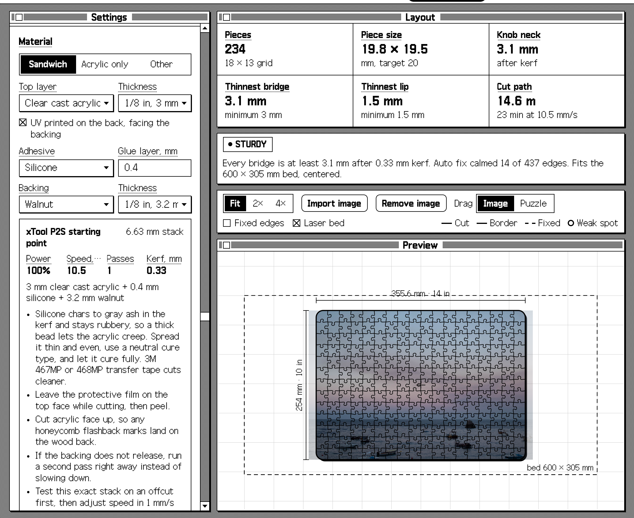
Task: Click the Passes label
Action: coord(120,259)
